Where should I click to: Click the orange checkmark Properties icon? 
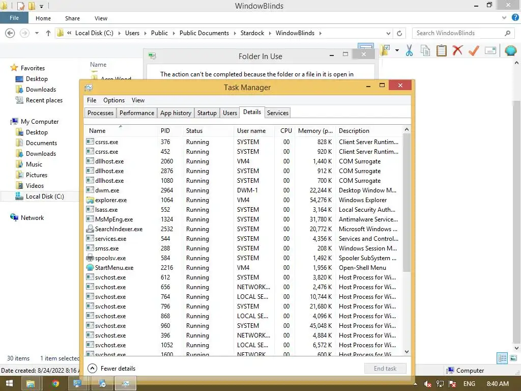474,50
